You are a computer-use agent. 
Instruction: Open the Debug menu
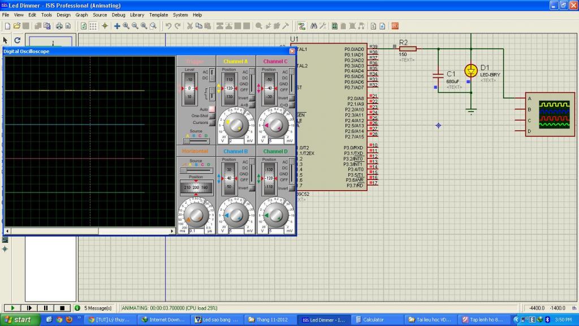tap(118, 15)
